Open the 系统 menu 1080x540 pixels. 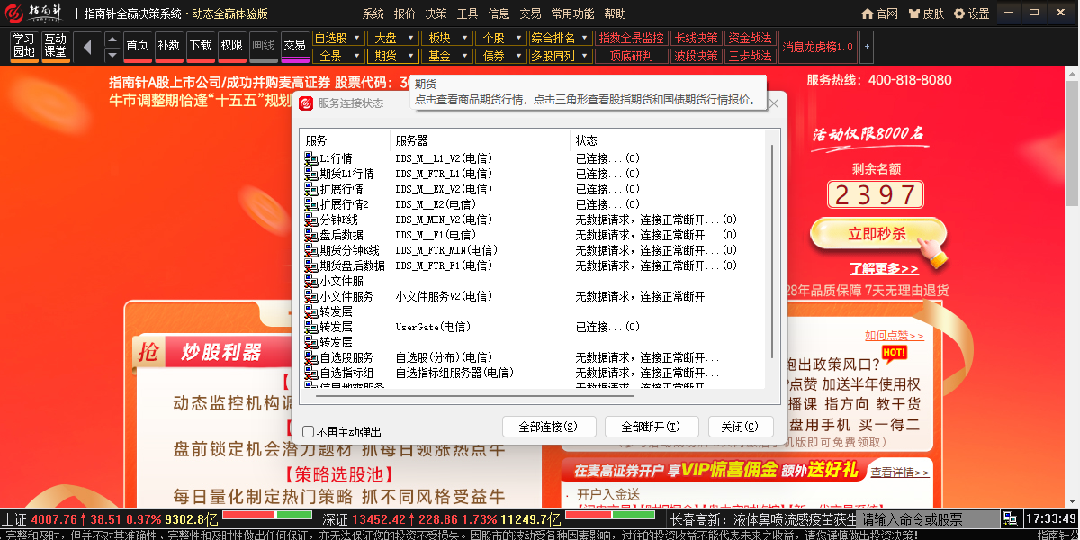373,13
